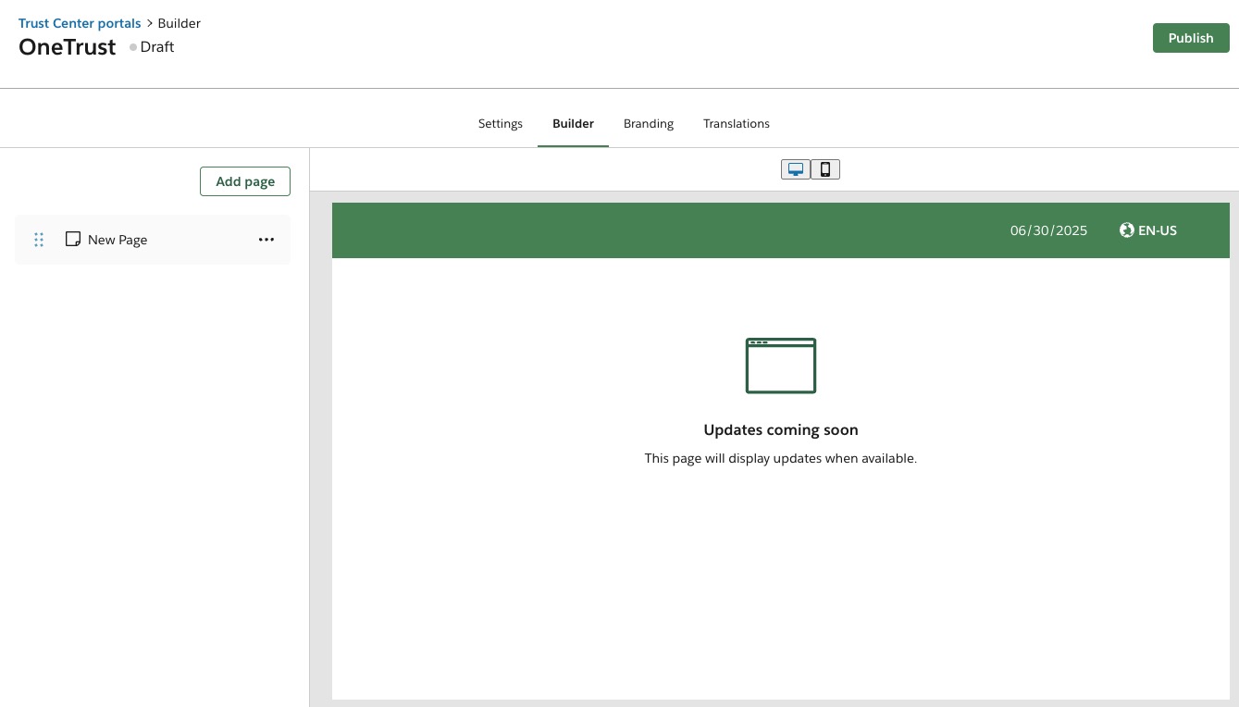Click the globe icon next to EN-US
Image resolution: width=1239 pixels, height=707 pixels.
click(1126, 230)
